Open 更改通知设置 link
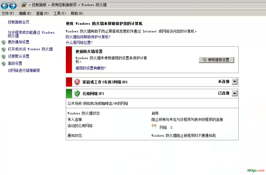The image size is (266, 175). click(x=19, y=42)
